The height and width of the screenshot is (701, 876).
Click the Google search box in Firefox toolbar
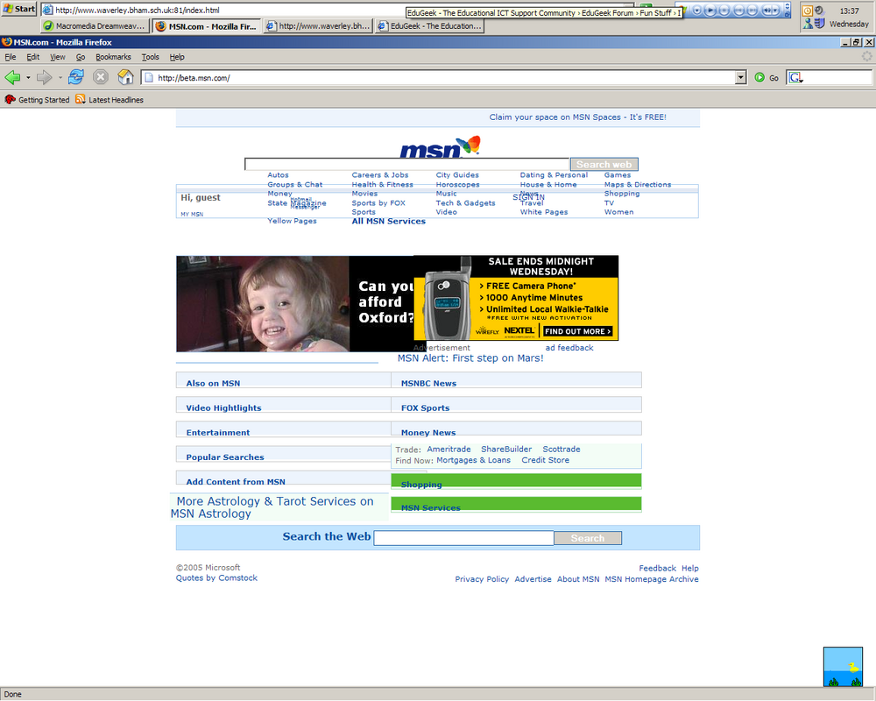tap(837, 78)
